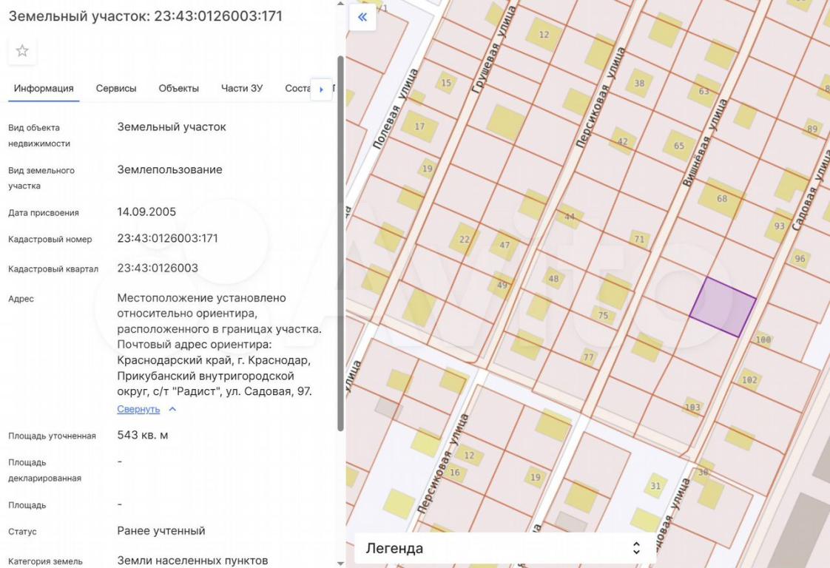Select building 100 near Садовая улица
The image size is (830, 568).
pyautogui.click(x=763, y=340)
